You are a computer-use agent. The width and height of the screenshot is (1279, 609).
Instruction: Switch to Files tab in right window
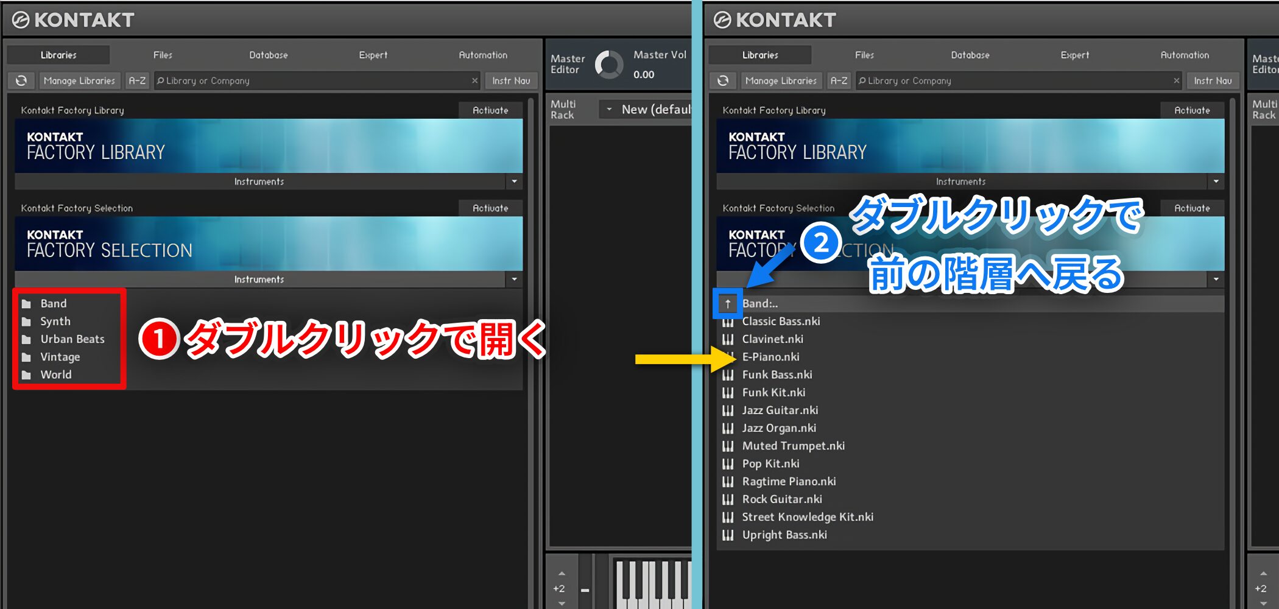[864, 55]
